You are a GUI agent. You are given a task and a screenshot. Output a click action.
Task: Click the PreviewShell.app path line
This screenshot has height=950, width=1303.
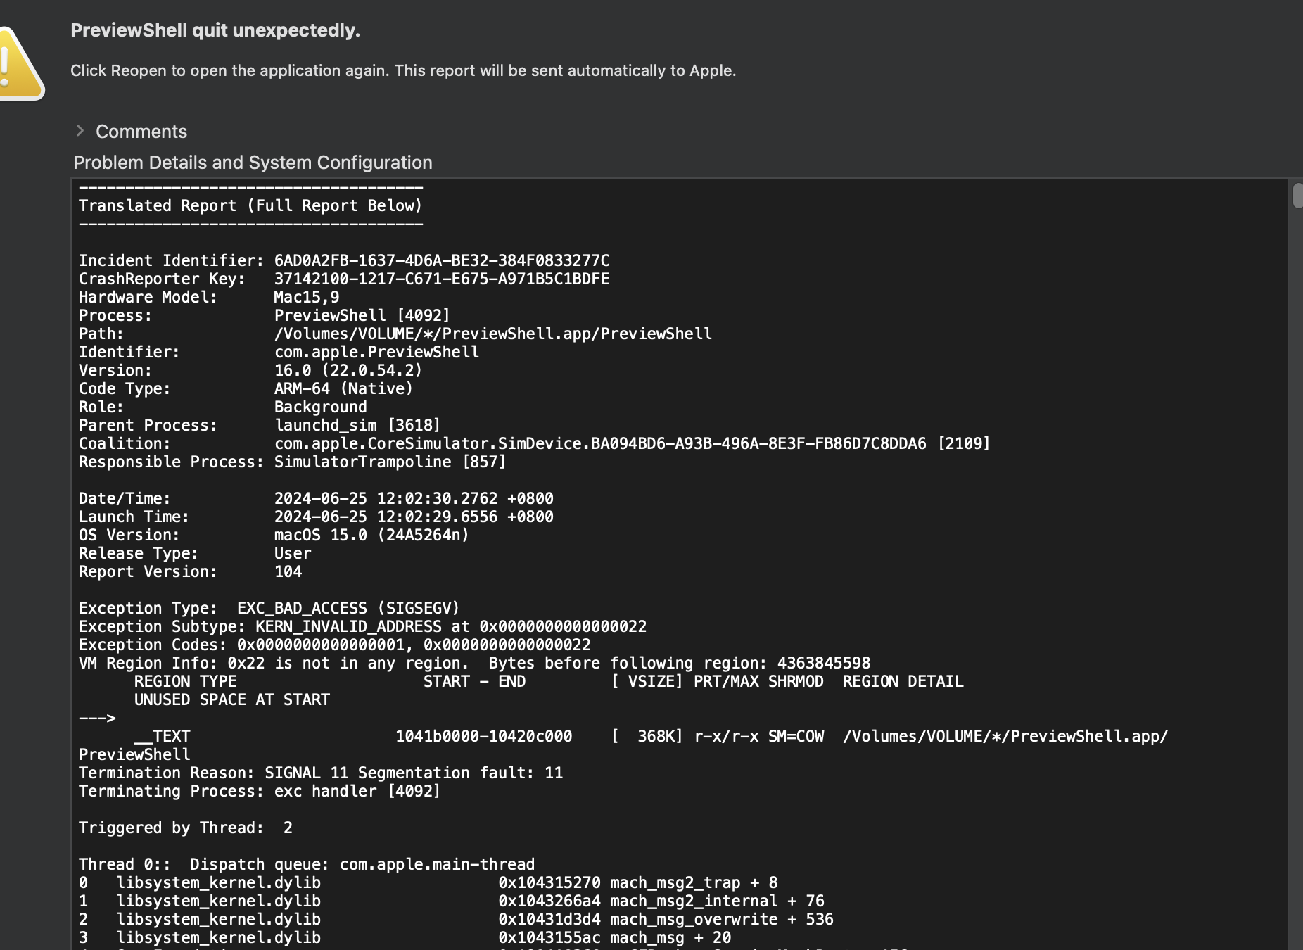click(492, 334)
